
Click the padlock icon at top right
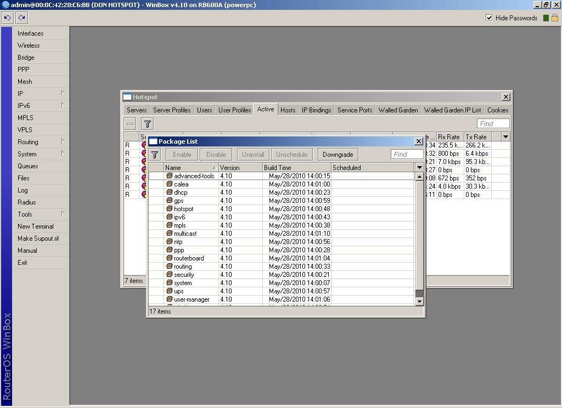(x=554, y=18)
